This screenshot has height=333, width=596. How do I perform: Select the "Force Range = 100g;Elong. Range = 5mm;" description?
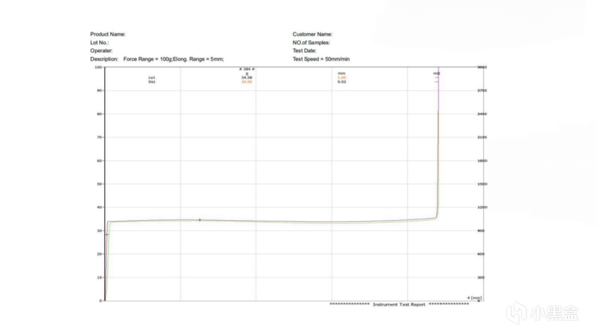click(x=174, y=60)
